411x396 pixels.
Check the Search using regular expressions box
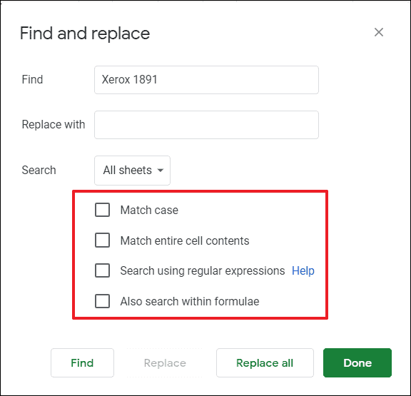pyautogui.click(x=102, y=270)
